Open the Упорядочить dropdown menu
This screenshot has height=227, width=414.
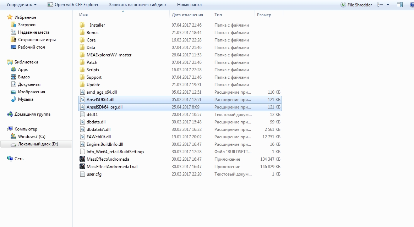21,5
